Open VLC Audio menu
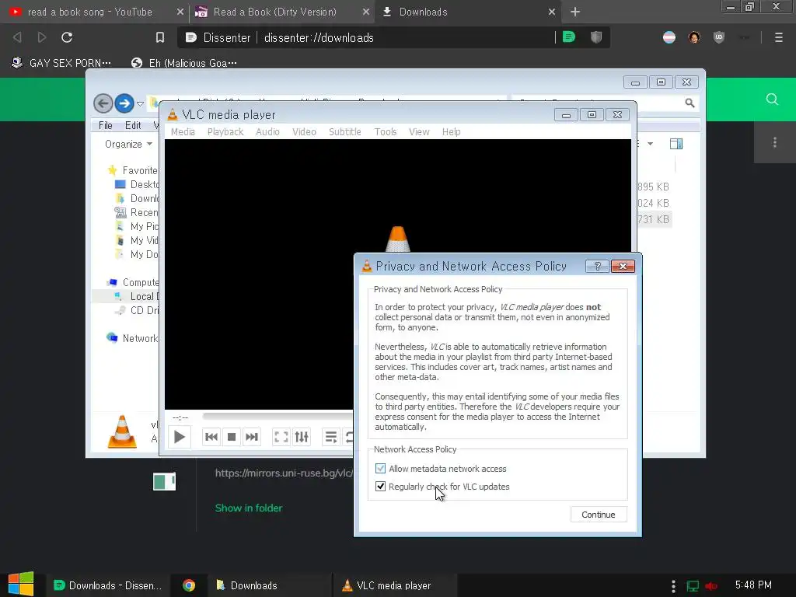796x597 pixels. pos(267,131)
